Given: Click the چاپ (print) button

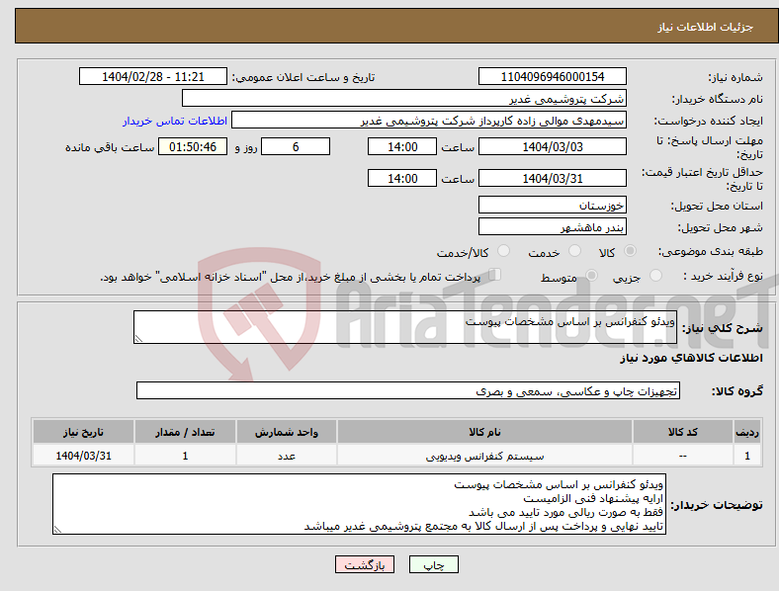Looking at the screenshot, I should 433,564.
